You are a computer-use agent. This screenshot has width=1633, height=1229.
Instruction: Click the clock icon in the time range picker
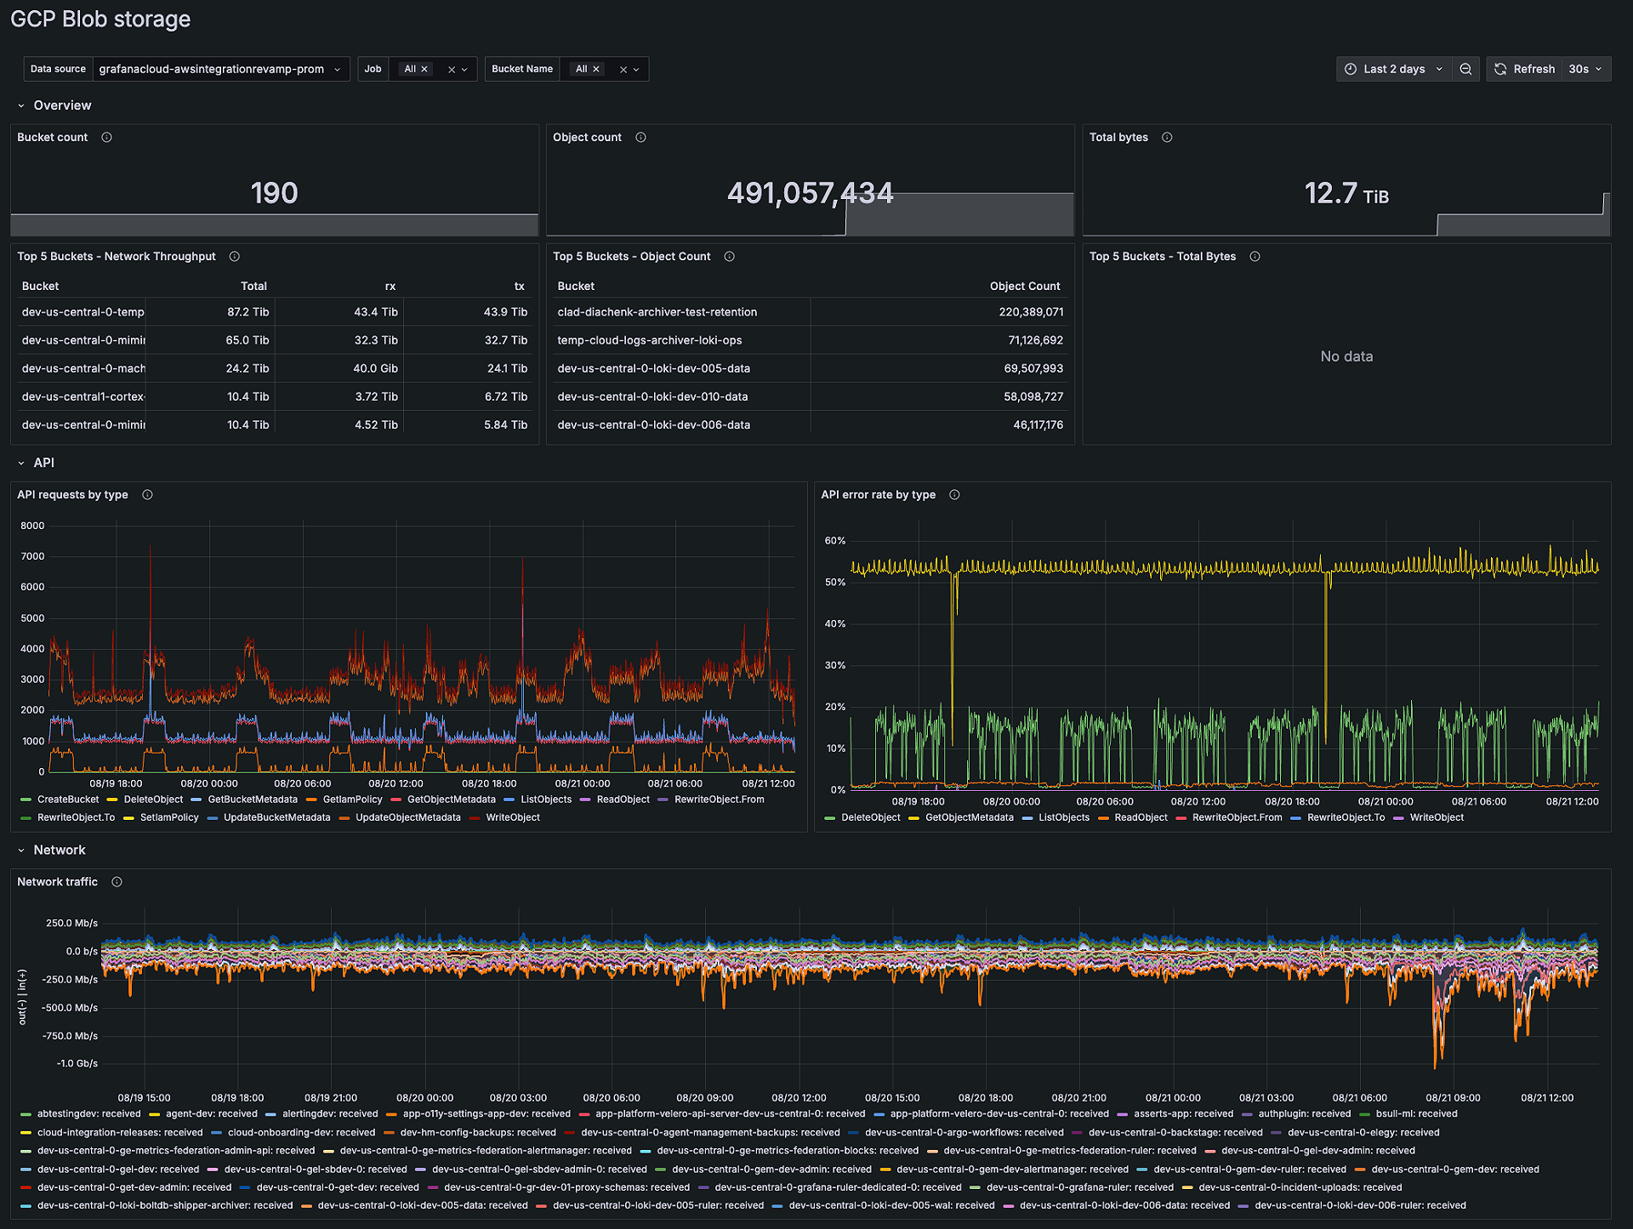pyautogui.click(x=1351, y=69)
